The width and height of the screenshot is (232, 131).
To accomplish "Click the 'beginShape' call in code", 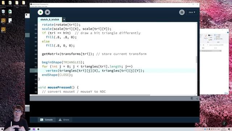I will point(51,62).
